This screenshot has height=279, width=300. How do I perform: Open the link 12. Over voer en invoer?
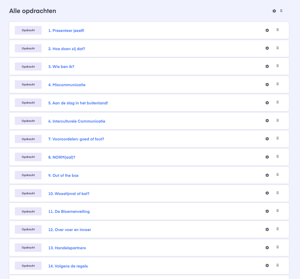pos(70,230)
